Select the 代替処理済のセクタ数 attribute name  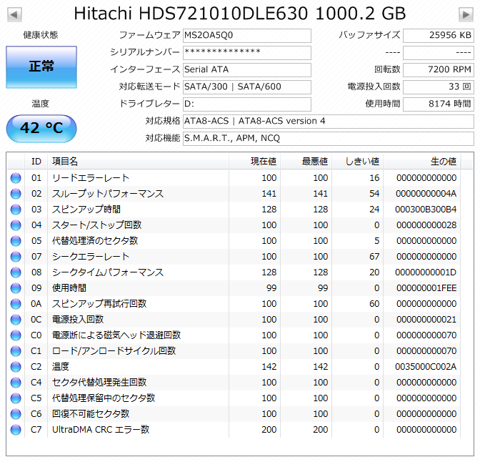[x=95, y=241]
